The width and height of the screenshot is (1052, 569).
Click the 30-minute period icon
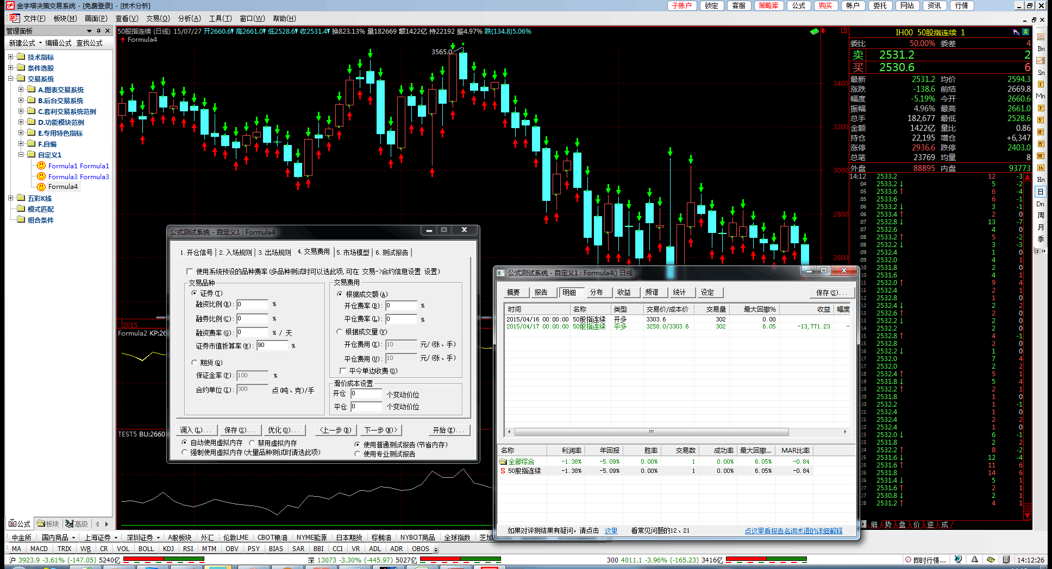click(1041, 156)
